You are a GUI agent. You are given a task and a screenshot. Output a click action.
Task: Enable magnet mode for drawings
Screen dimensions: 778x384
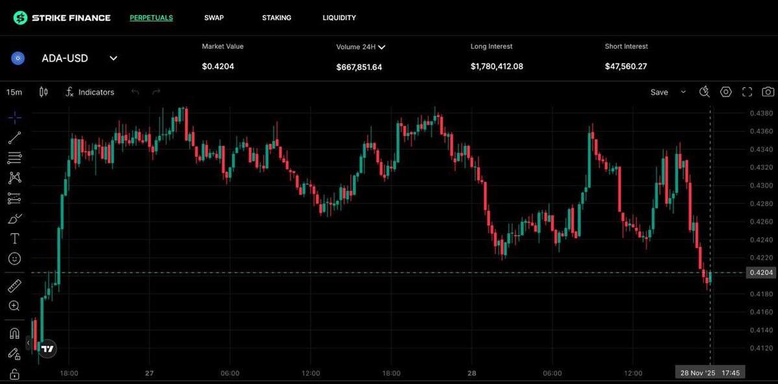14,333
